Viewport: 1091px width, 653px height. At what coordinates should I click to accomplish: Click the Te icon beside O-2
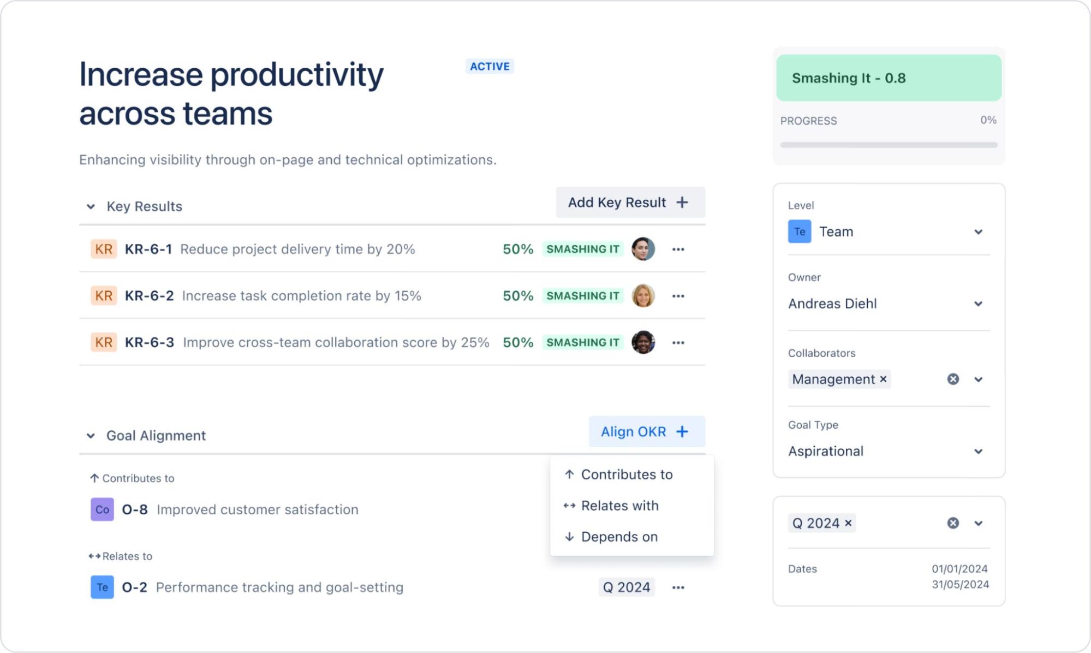point(102,587)
